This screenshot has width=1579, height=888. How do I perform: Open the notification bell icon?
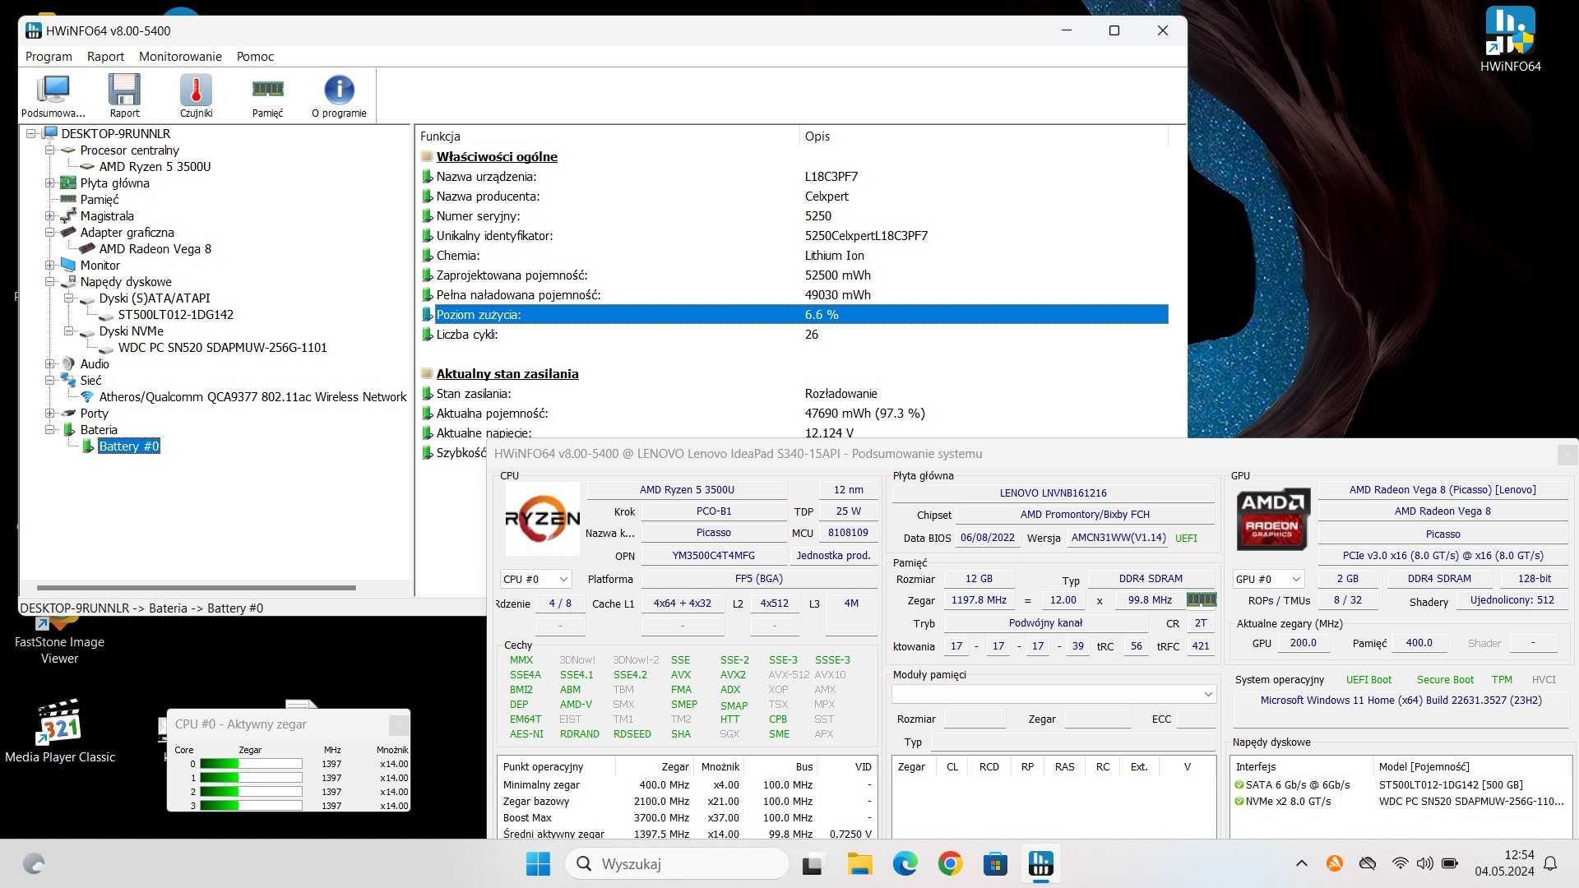pyautogui.click(x=1550, y=863)
